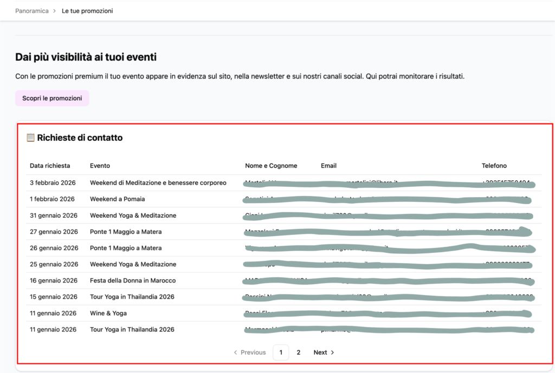
Task: Go to page 2 of contact requests
Action: click(298, 352)
